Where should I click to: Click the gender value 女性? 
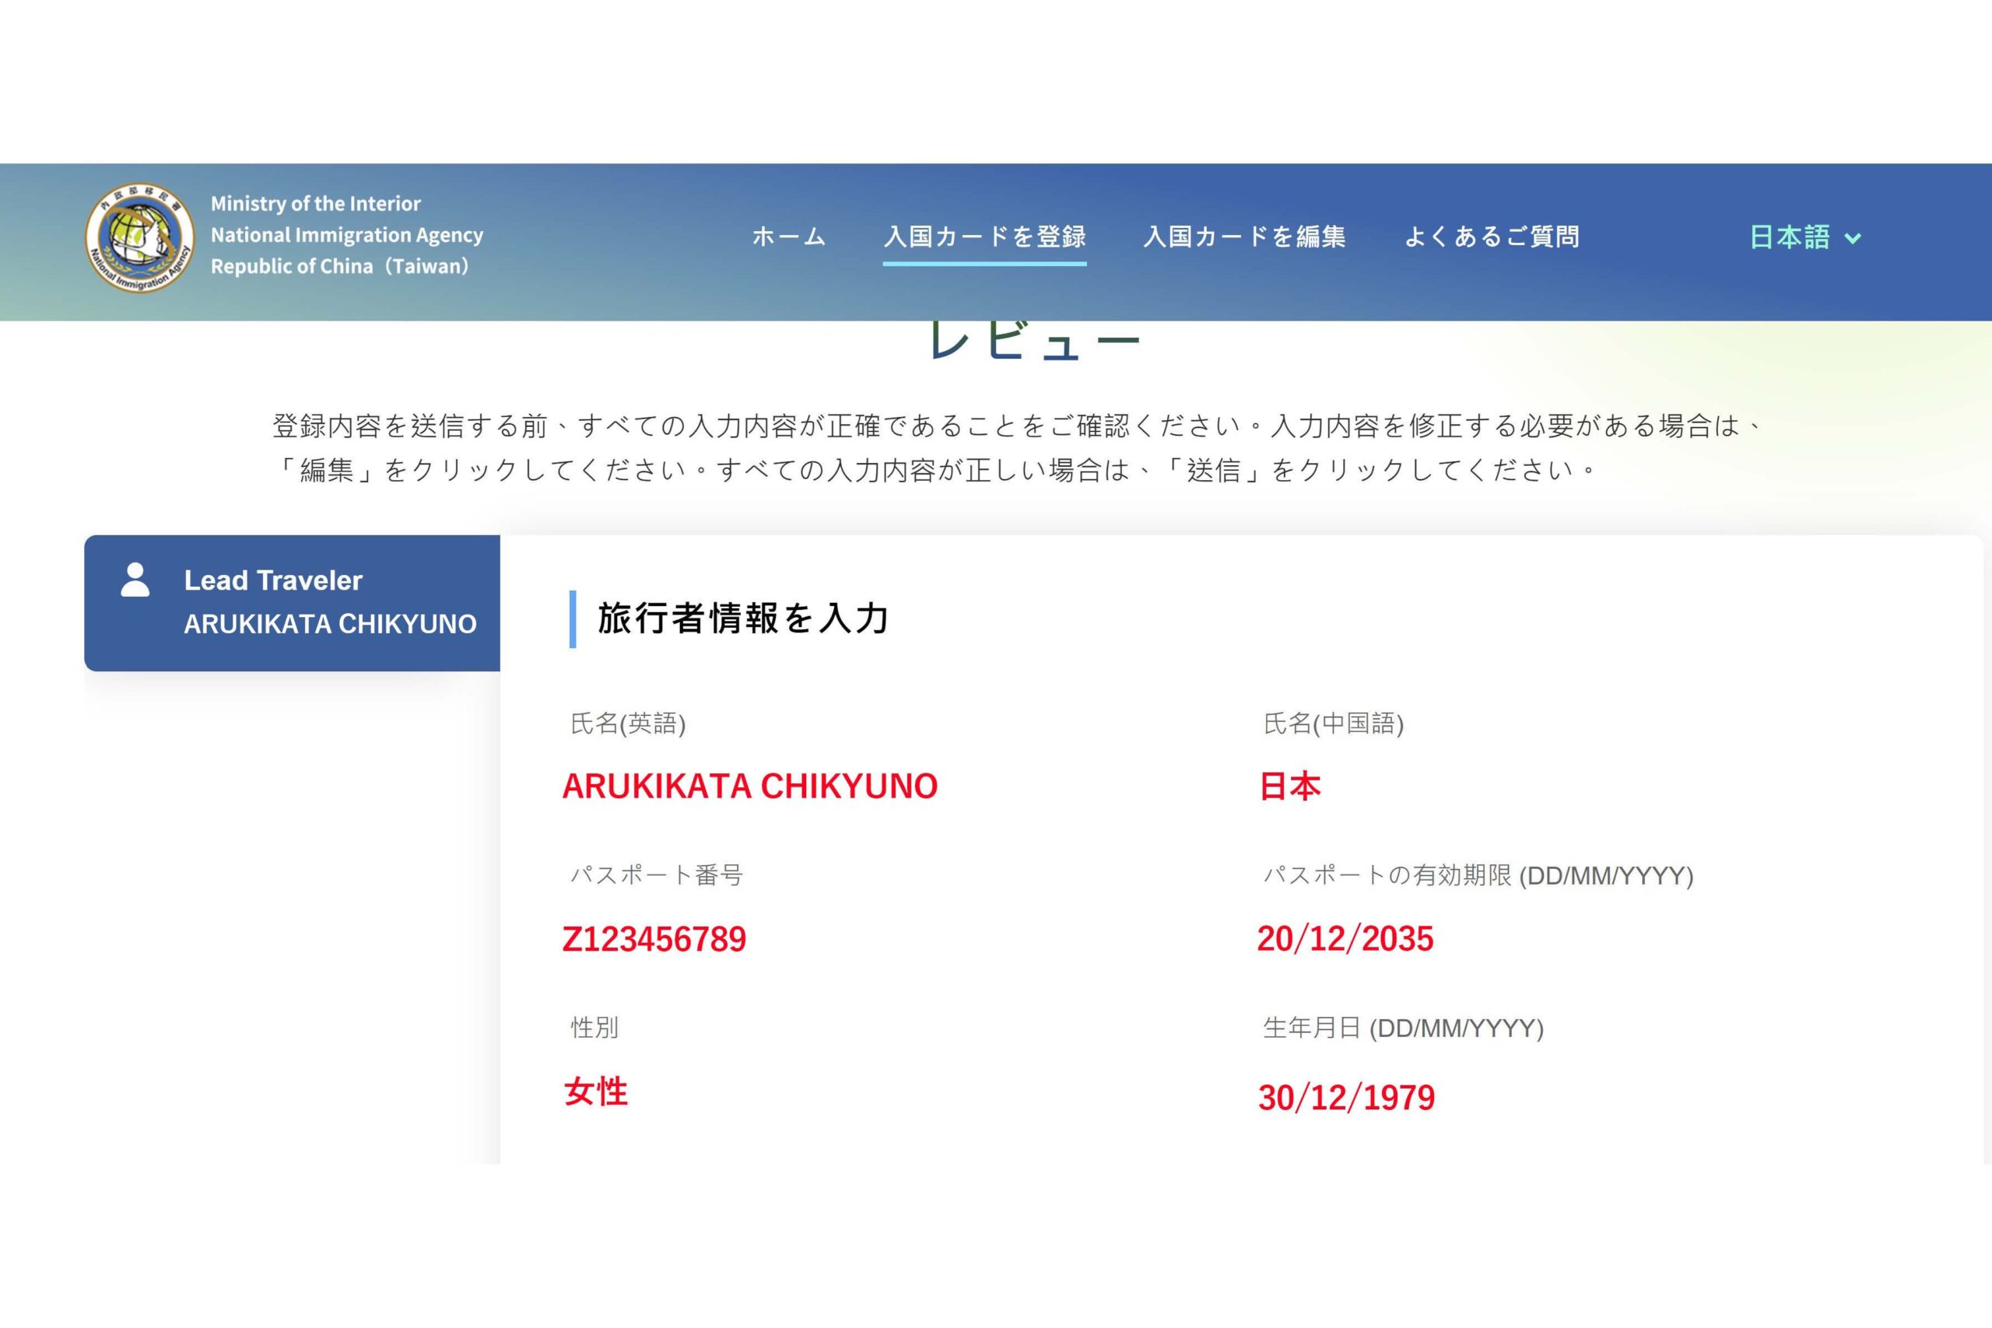pyautogui.click(x=596, y=1091)
